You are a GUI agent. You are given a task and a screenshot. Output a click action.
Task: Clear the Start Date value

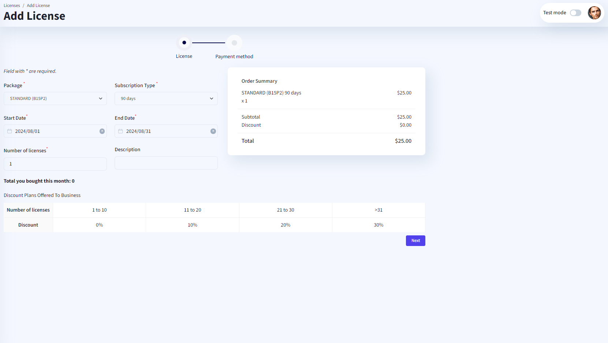tap(102, 131)
